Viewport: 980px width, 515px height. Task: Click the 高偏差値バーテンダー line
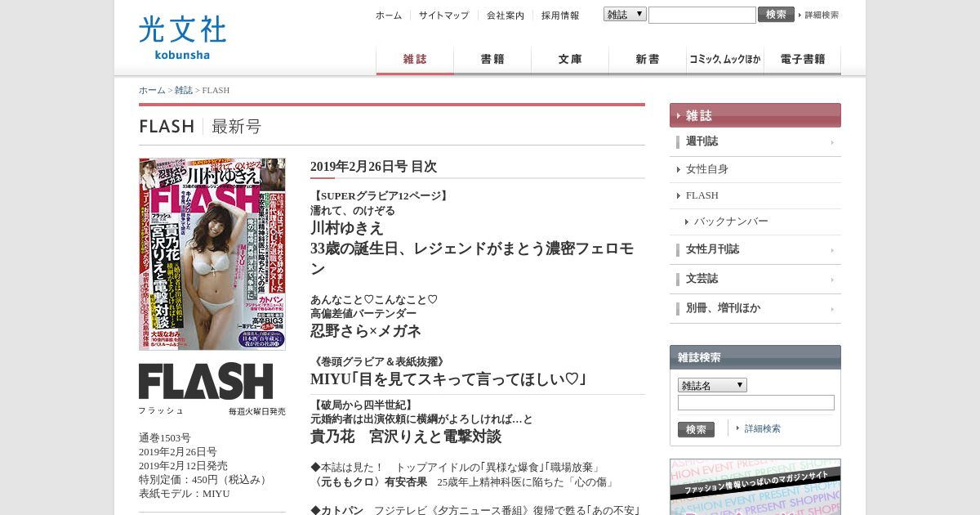click(363, 314)
